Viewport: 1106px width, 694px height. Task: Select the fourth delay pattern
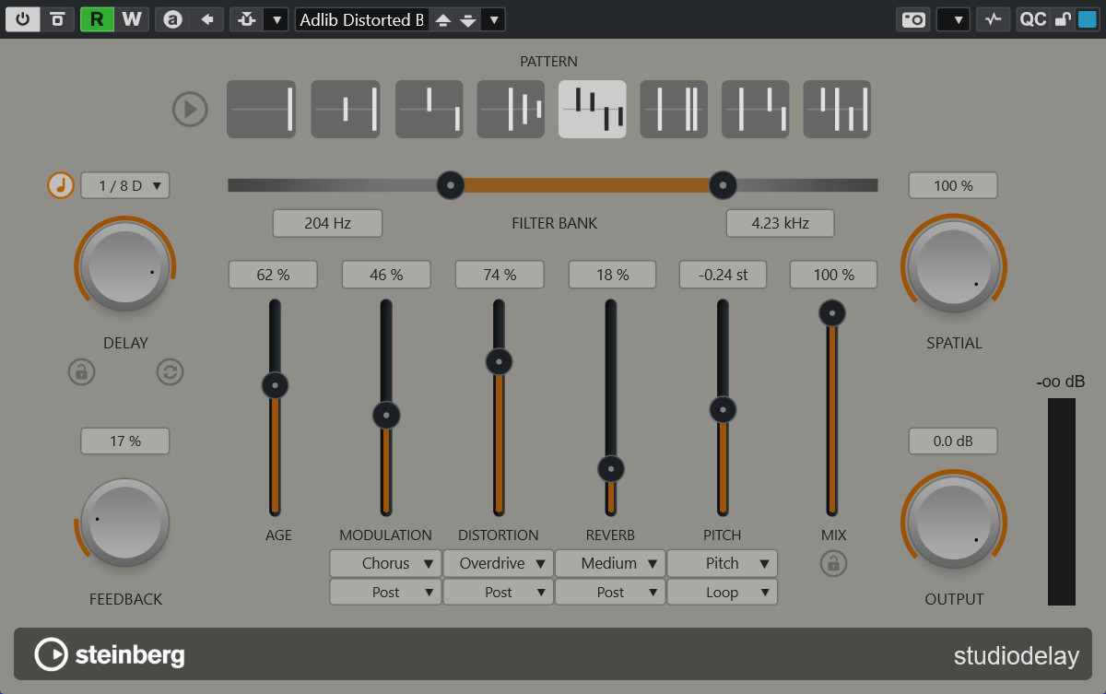pos(511,109)
